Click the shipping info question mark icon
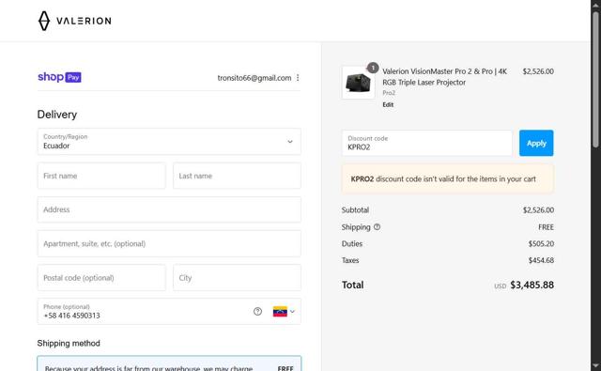601x371 pixels. pyautogui.click(x=378, y=227)
